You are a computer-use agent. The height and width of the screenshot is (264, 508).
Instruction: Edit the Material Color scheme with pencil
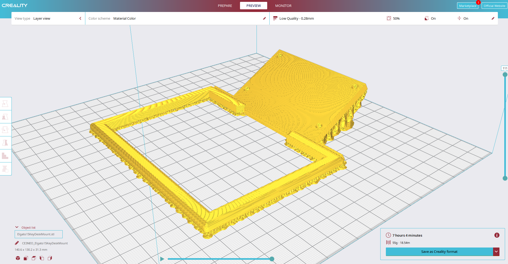click(x=264, y=18)
